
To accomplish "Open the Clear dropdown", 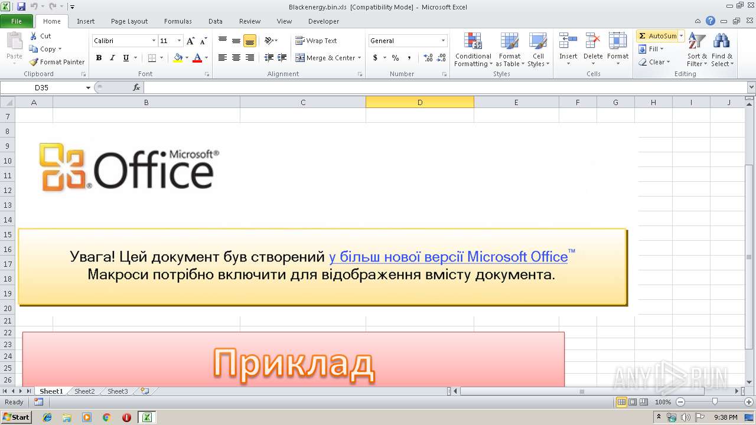I will click(x=654, y=62).
